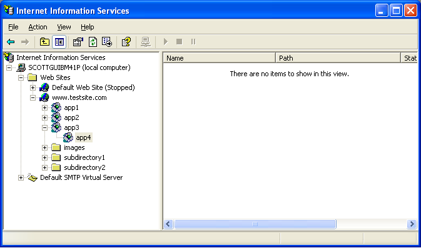Viewport: 421px width, 248px height.
Task: Select the app4 tree label
Action: click(83, 138)
